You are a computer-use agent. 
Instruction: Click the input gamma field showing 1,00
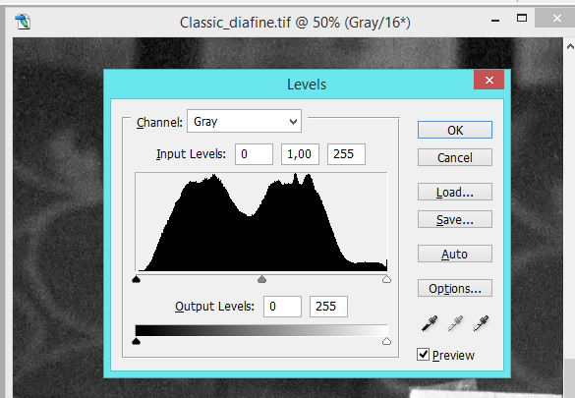pos(300,154)
